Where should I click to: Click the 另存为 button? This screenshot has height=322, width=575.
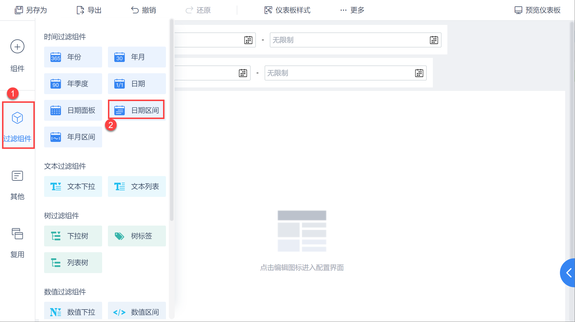pos(31,10)
